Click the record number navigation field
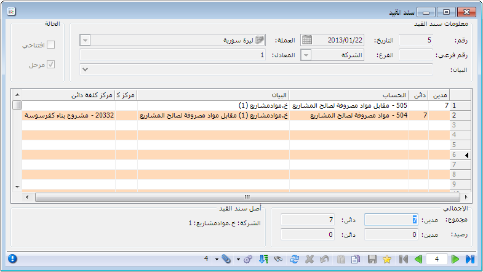This screenshot has height=272, width=483. click(x=437, y=259)
